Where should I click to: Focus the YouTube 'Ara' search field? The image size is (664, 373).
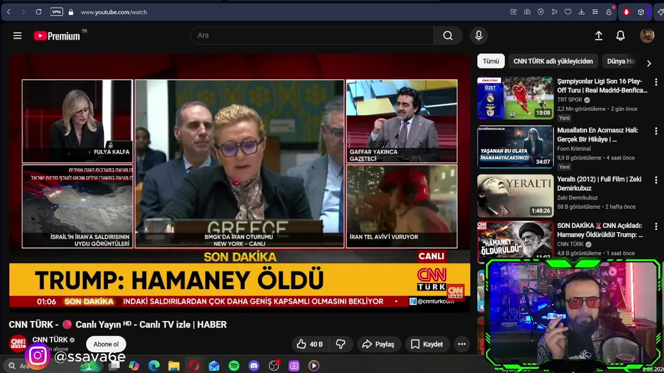[x=312, y=35]
